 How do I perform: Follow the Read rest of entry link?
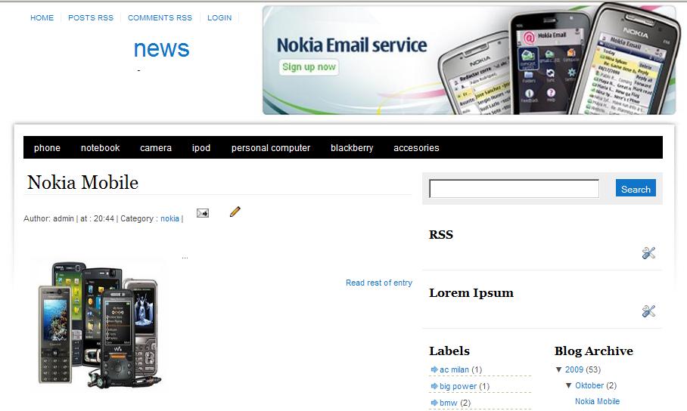(x=379, y=283)
